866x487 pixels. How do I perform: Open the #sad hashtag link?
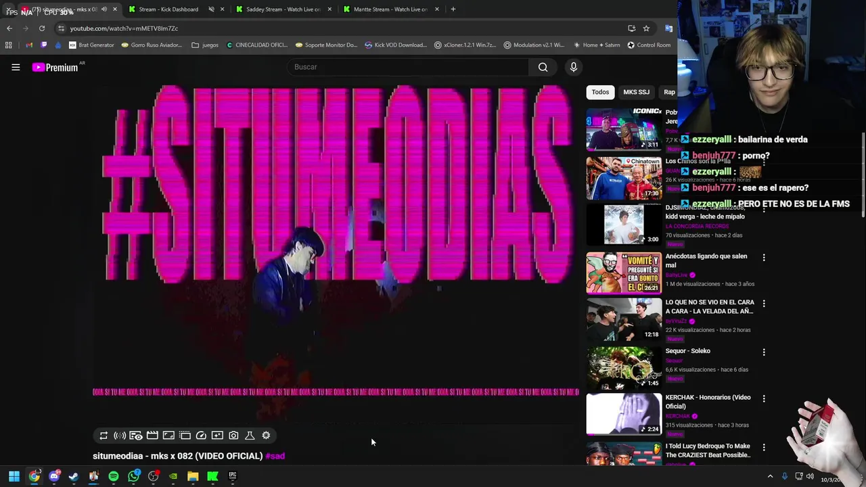tap(275, 456)
